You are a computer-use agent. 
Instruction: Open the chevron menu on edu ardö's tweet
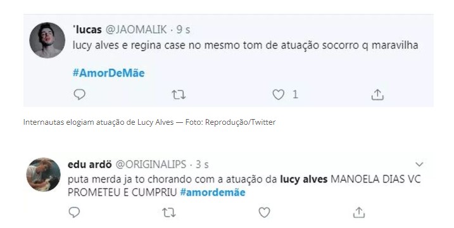pos(419,164)
